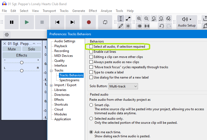207x140 pixels.
Task: Select the Envelope tool
Action: 128,19
